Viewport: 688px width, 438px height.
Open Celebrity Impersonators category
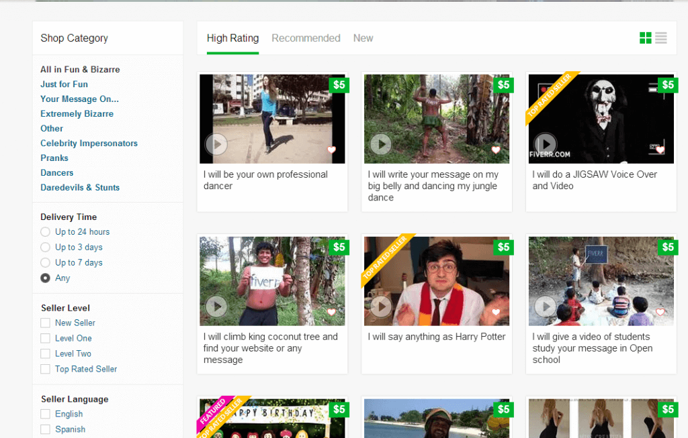point(89,144)
